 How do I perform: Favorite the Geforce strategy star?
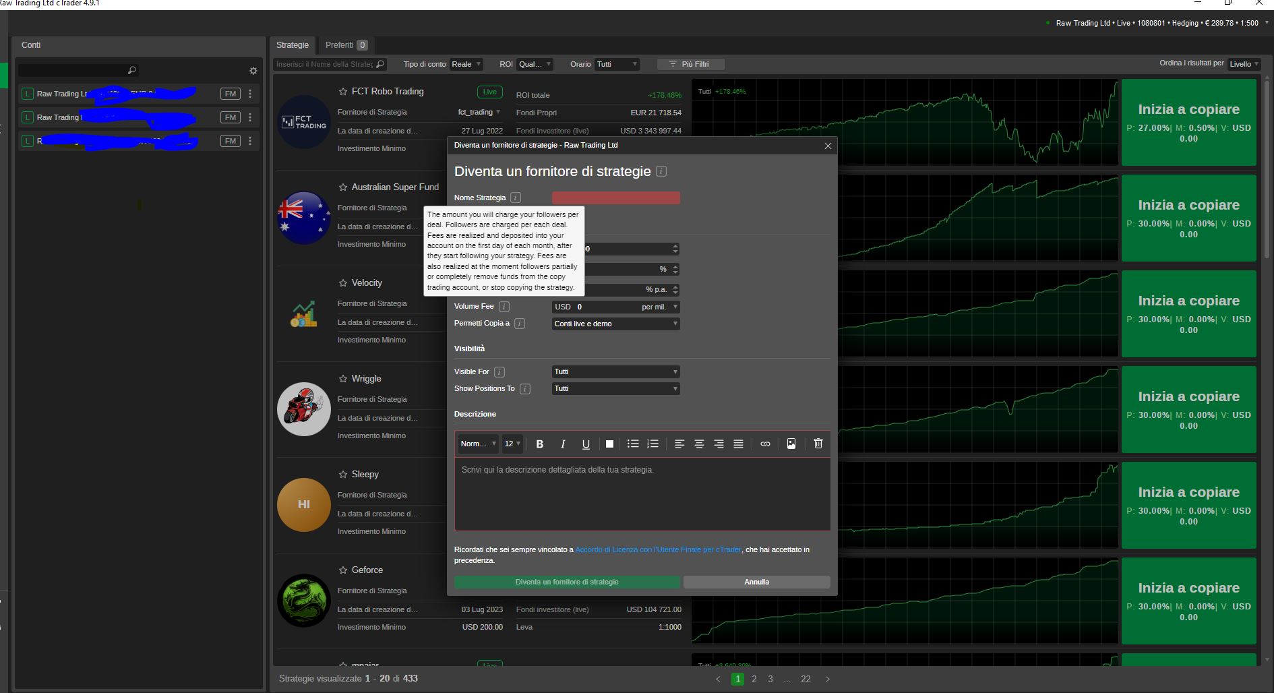tap(343, 570)
